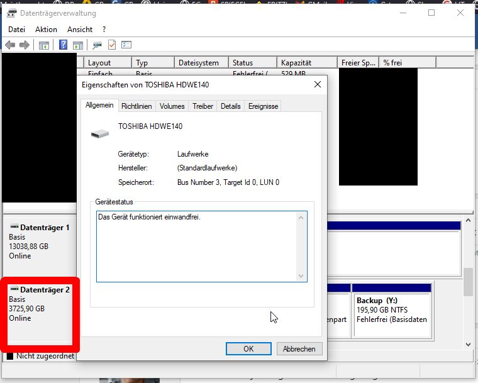Click the disk pane scrollbar thumb

point(468,282)
